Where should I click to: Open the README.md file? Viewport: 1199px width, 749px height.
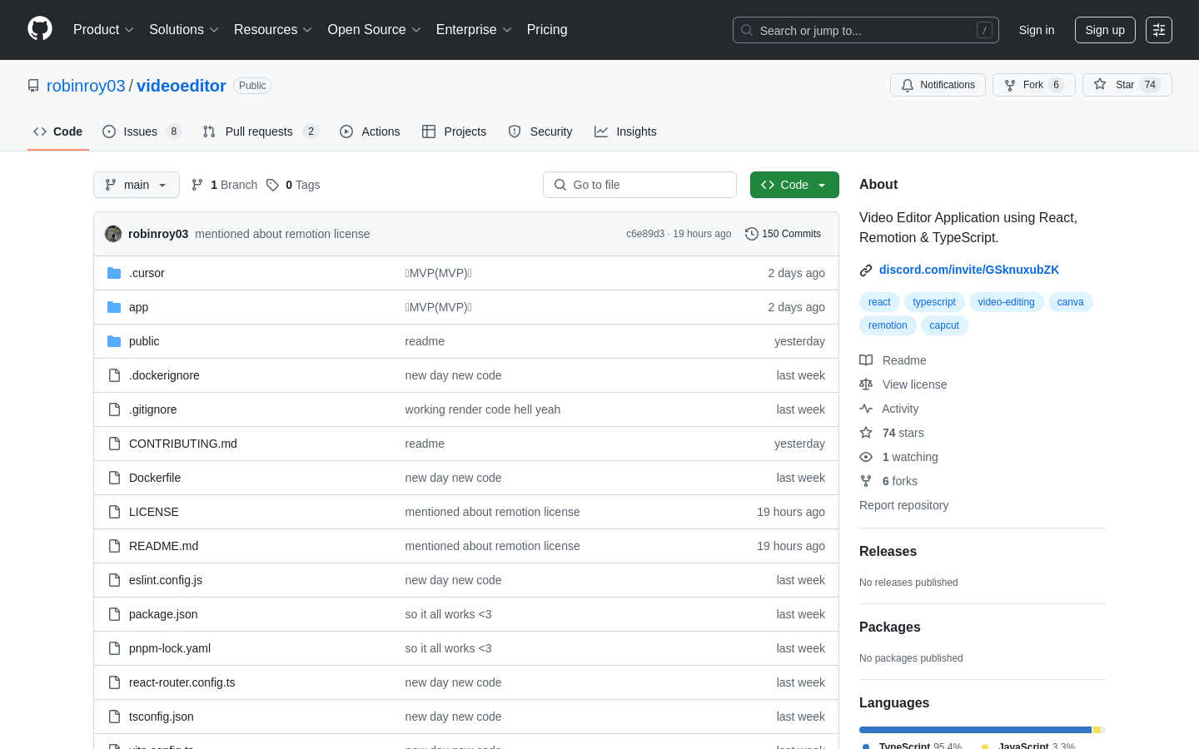click(163, 546)
